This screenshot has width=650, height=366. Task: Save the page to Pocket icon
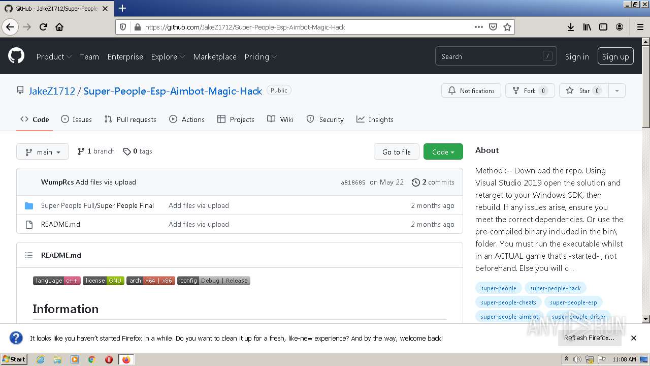[493, 27]
